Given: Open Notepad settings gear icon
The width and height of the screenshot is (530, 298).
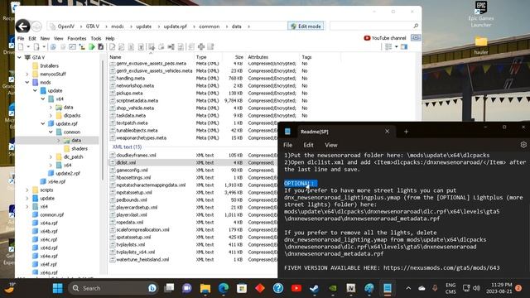Looking at the screenshot, I should (x=523, y=145).
